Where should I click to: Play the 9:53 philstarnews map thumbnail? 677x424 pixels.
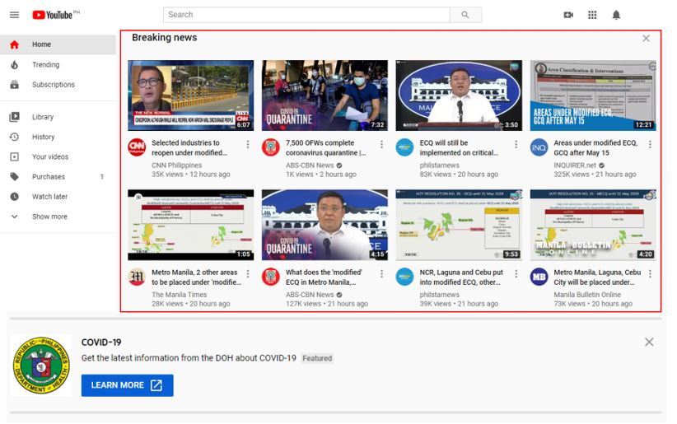click(459, 225)
